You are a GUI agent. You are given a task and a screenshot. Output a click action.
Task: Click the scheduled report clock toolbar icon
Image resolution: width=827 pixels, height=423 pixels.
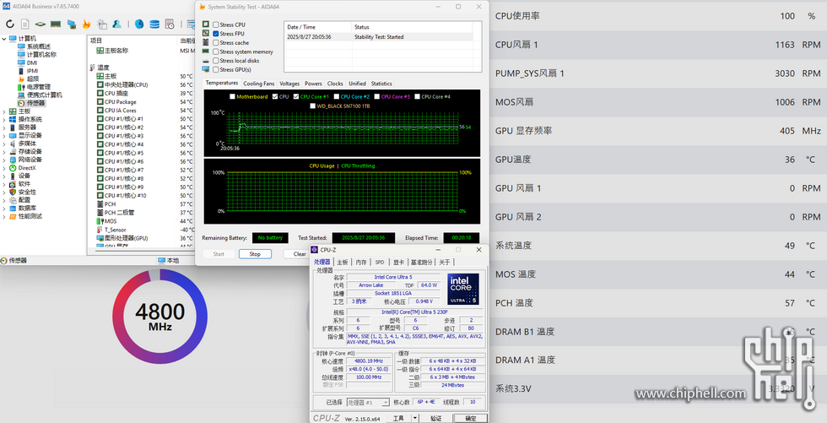pyautogui.click(x=170, y=24)
